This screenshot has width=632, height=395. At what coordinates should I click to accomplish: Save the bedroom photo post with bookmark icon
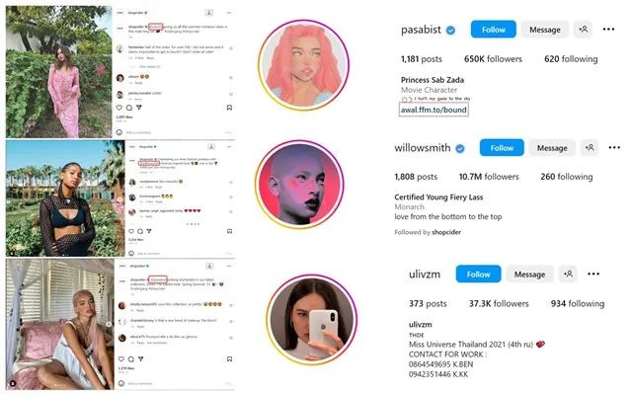click(x=229, y=358)
